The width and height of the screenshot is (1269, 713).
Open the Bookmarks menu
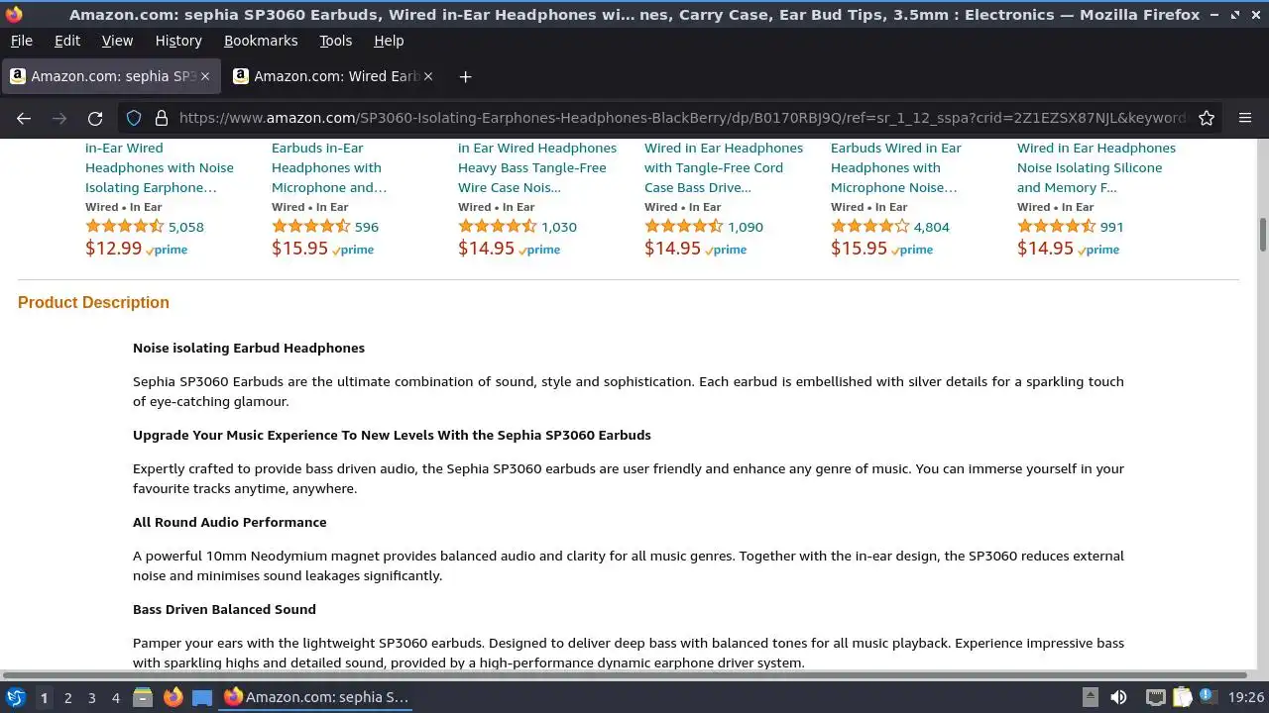[261, 41]
